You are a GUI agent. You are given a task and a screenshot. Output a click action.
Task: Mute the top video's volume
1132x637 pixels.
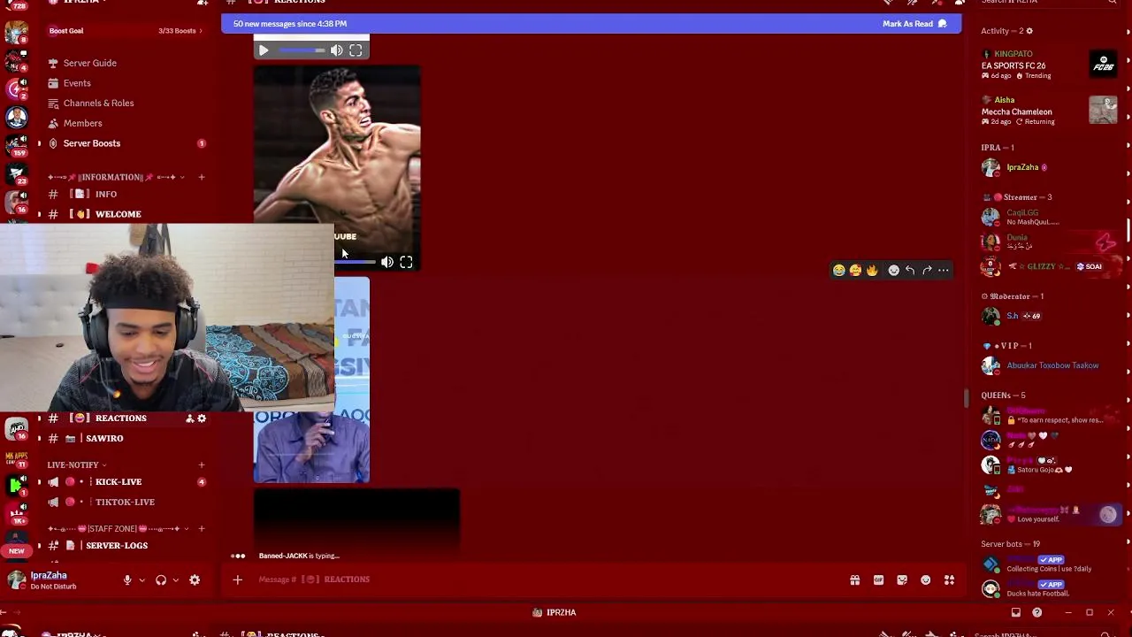(337, 50)
